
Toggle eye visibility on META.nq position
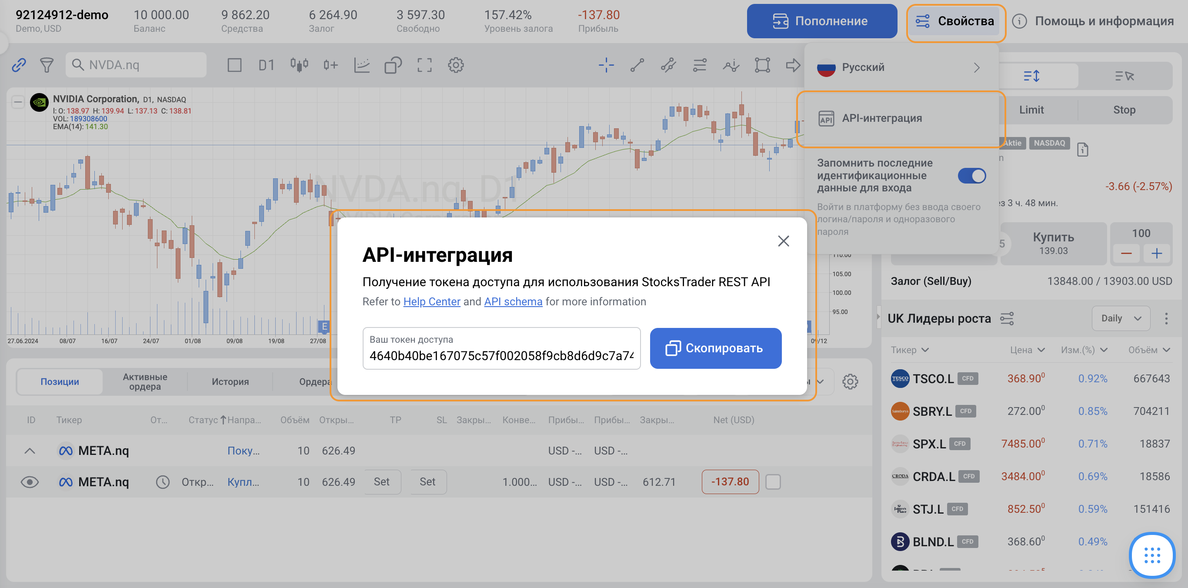tap(30, 482)
